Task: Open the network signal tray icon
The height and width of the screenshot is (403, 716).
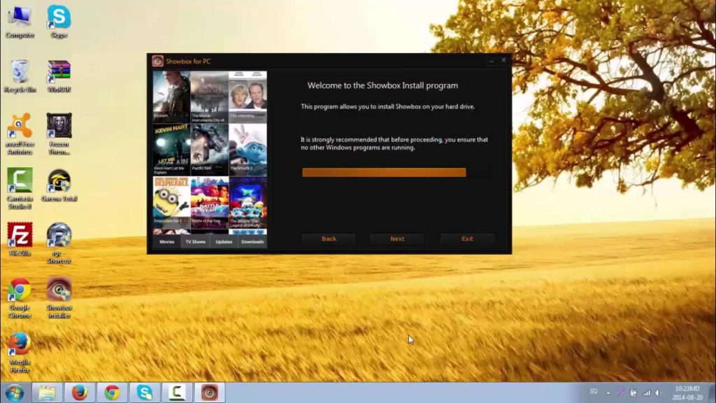Action: tap(646, 393)
